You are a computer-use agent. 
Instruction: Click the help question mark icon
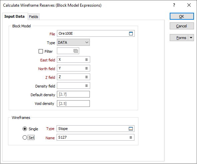click(x=174, y=5)
